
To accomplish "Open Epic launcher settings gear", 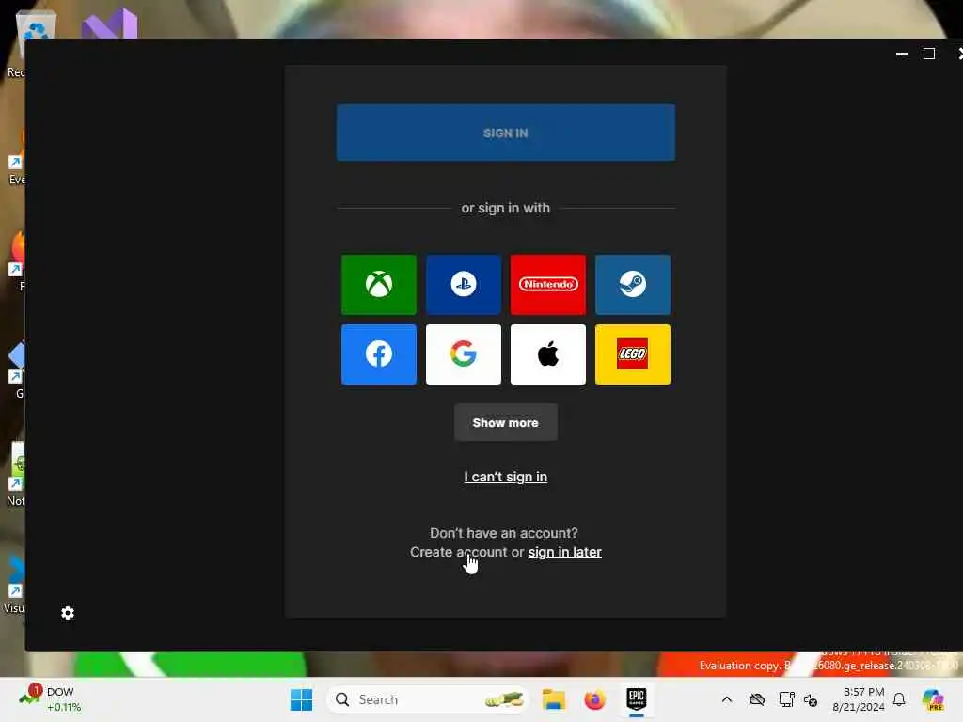I will [x=68, y=613].
